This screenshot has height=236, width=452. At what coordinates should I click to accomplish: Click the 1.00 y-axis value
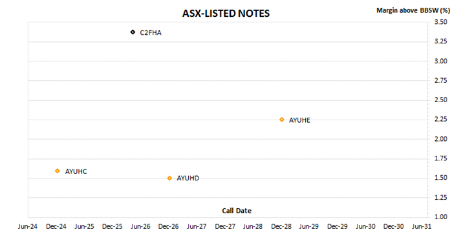pyautogui.click(x=441, y=217)
